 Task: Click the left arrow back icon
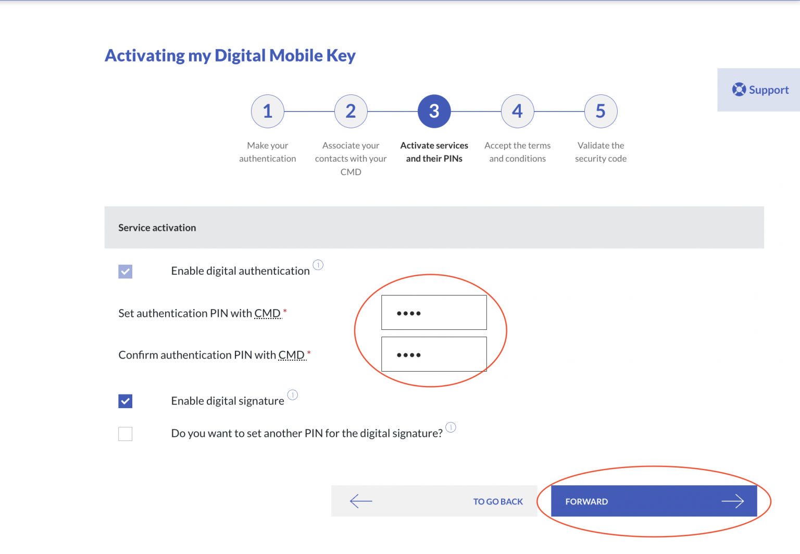361,501
